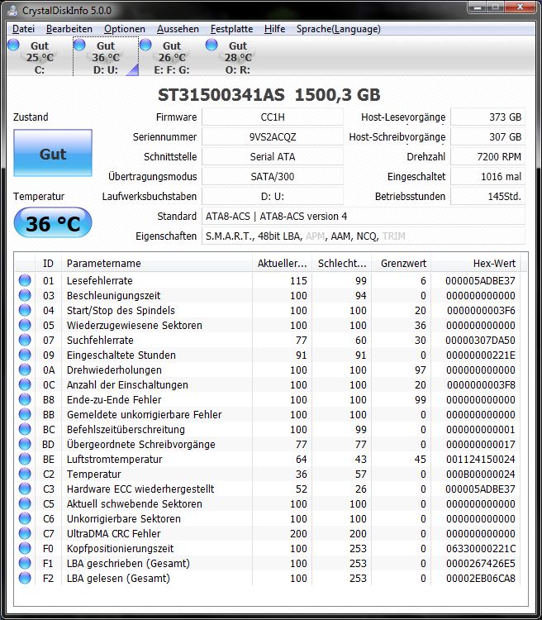Select the UltraDMA CRC Fehler parameter name
Screen dimensions: 542x620
pyautogui.click(x=113, y=534)
